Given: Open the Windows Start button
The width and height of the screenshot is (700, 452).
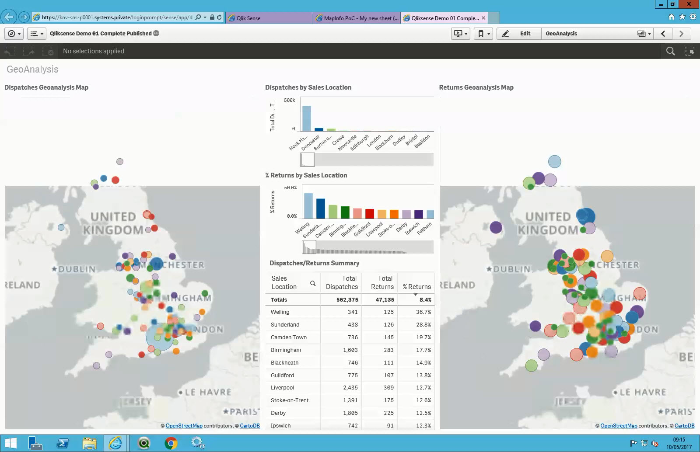Looking at the screenshot, I should 10,443.
